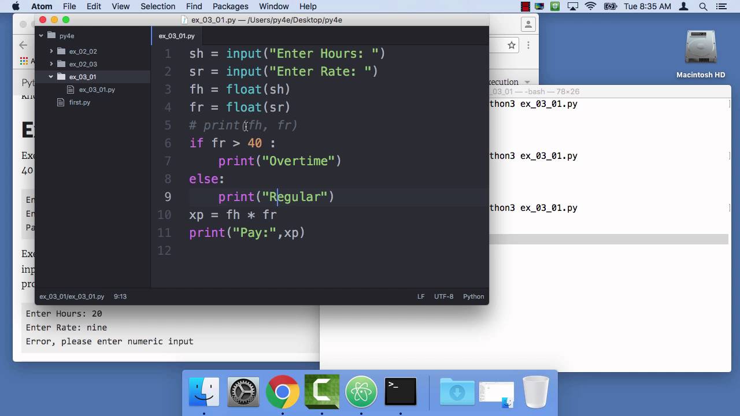Open the AirPlay menu bar icon
Image resolution: width=740 pixels, height=416 pixels.
tap(572, 6)
